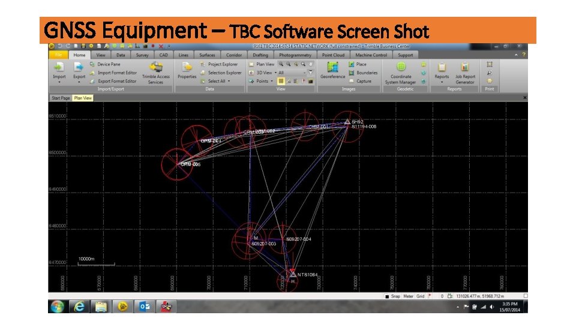Open the All view filter combo box

coord(292,73)
